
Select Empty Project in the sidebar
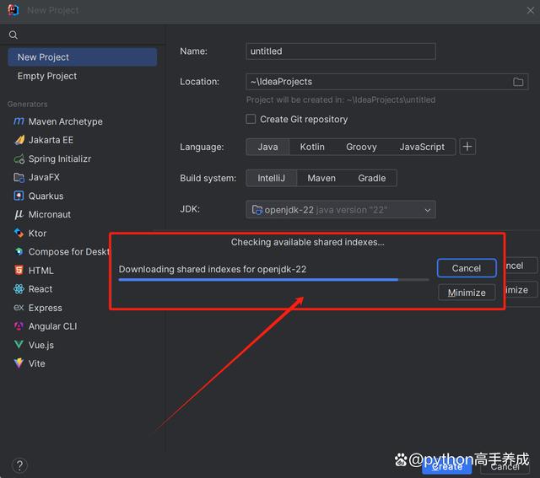(x=47, y=76)
